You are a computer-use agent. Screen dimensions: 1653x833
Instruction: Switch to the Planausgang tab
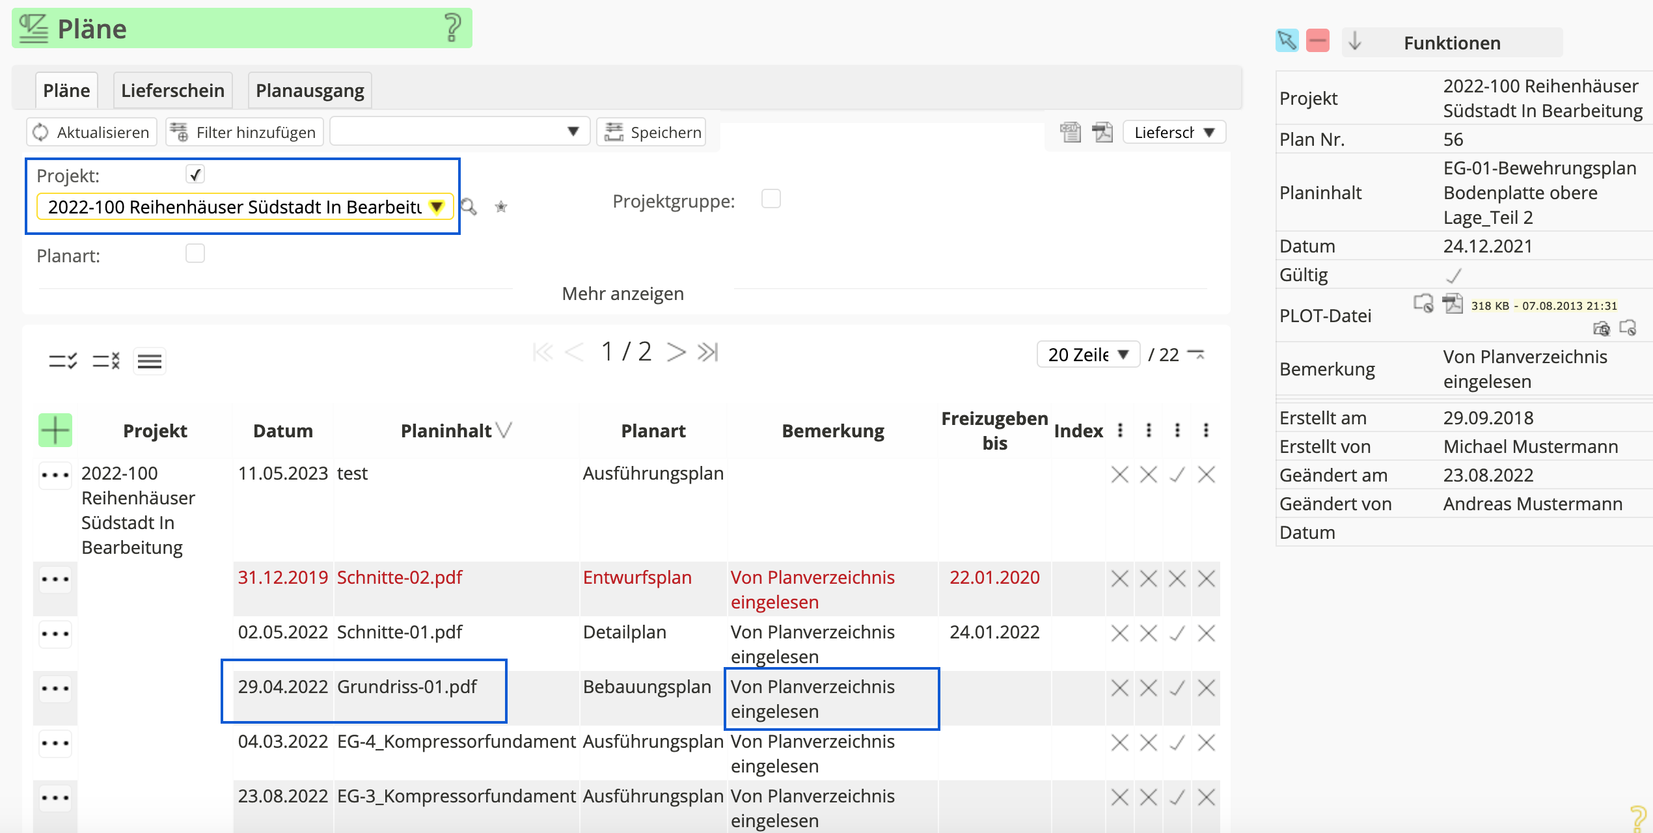(x=310, y=90)
